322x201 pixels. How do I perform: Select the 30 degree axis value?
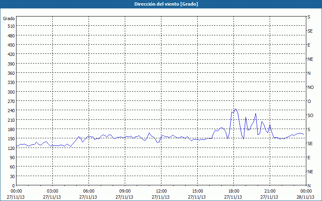click(12, 176)
